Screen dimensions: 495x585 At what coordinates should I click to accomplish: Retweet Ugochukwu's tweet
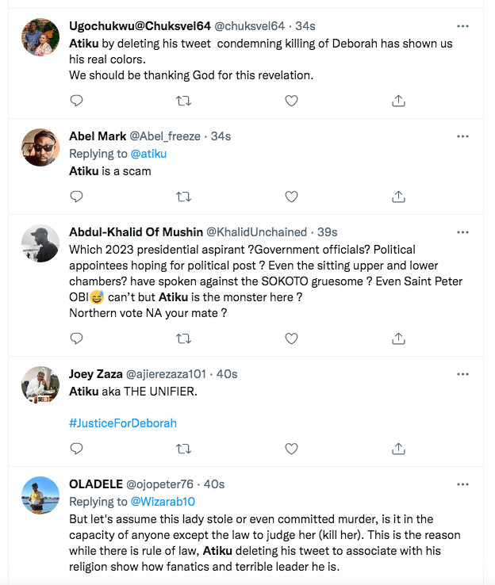(x=183, y=101)
